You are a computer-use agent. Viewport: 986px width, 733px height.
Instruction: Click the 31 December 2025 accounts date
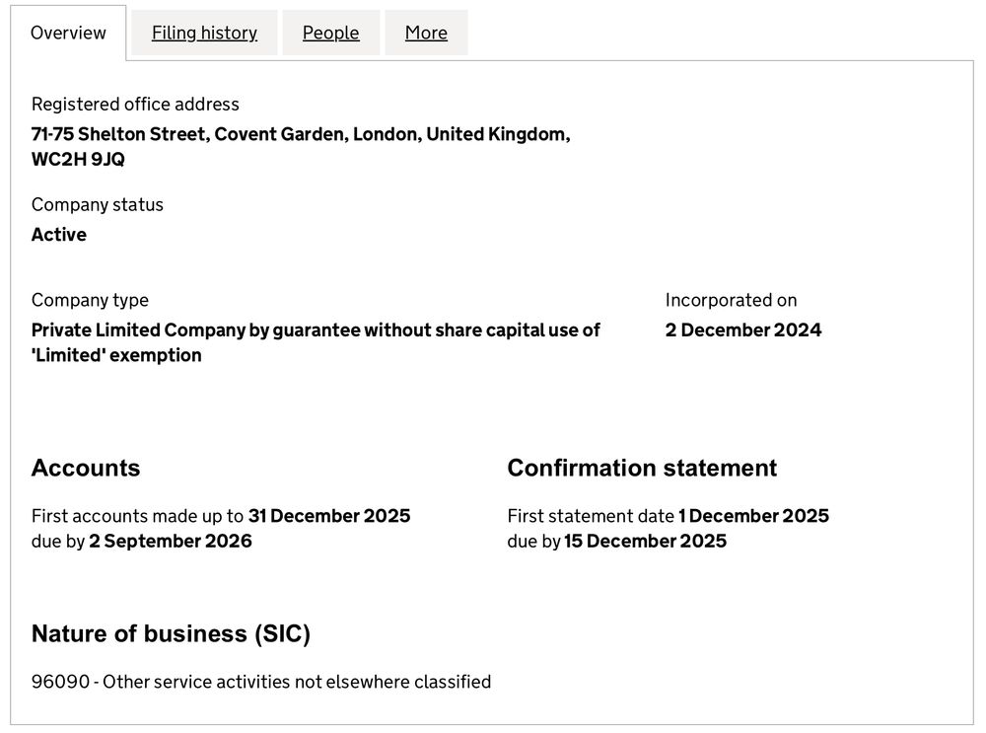click(329, 516)
